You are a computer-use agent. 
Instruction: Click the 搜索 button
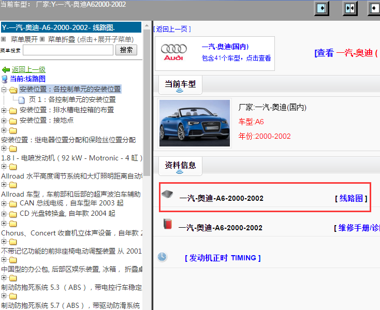[x=126, y=50]
